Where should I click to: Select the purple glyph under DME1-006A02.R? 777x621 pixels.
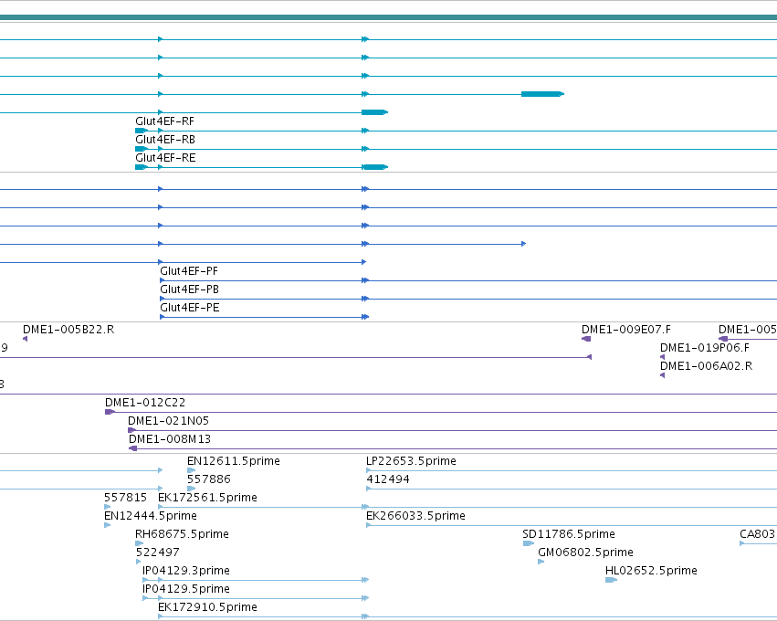point(663,375)
